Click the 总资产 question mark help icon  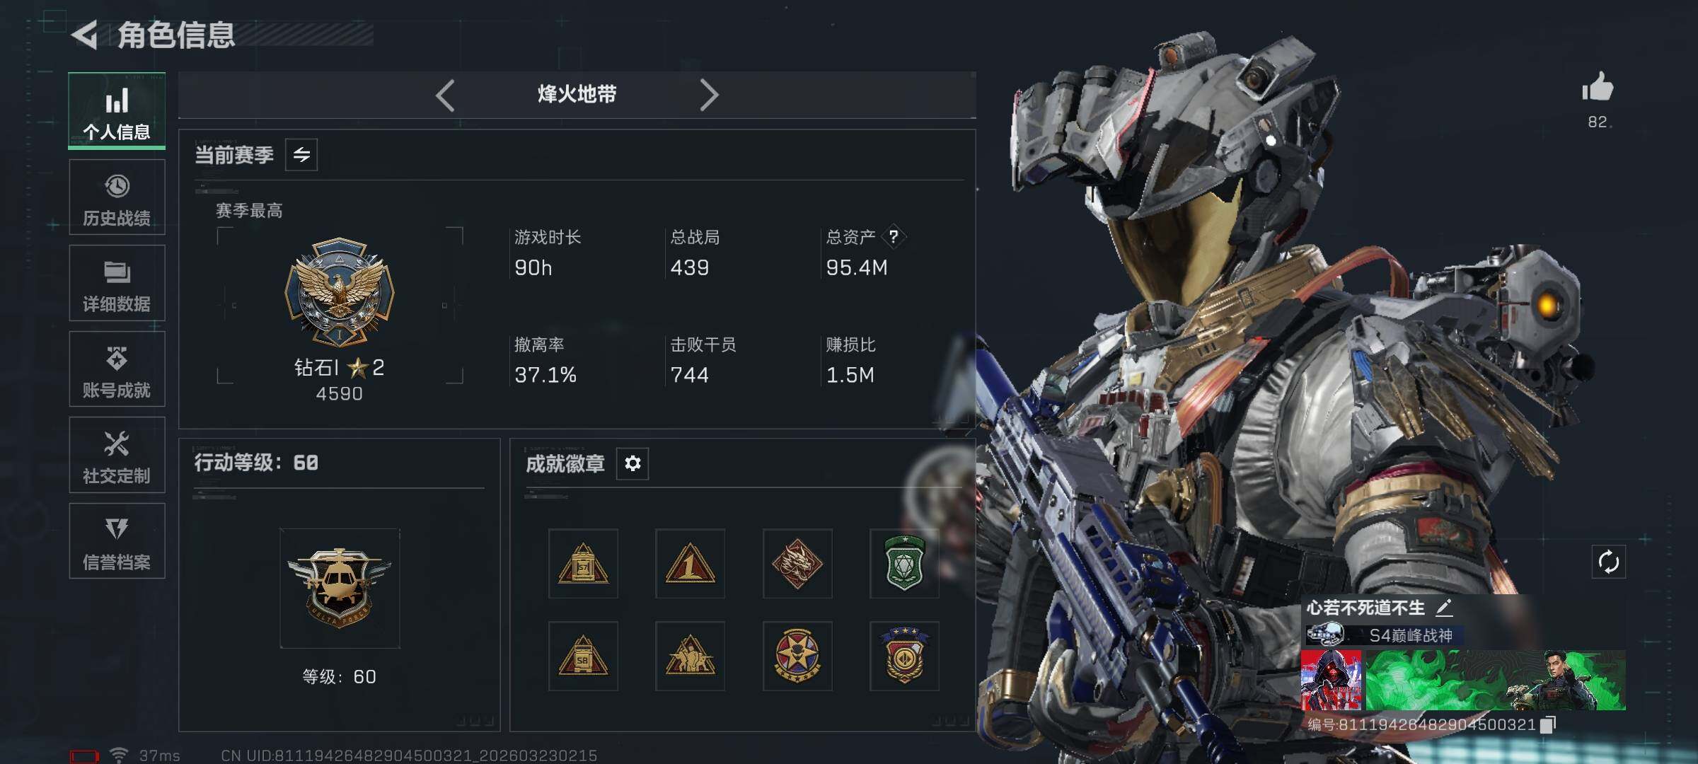(x=894, y=236)
